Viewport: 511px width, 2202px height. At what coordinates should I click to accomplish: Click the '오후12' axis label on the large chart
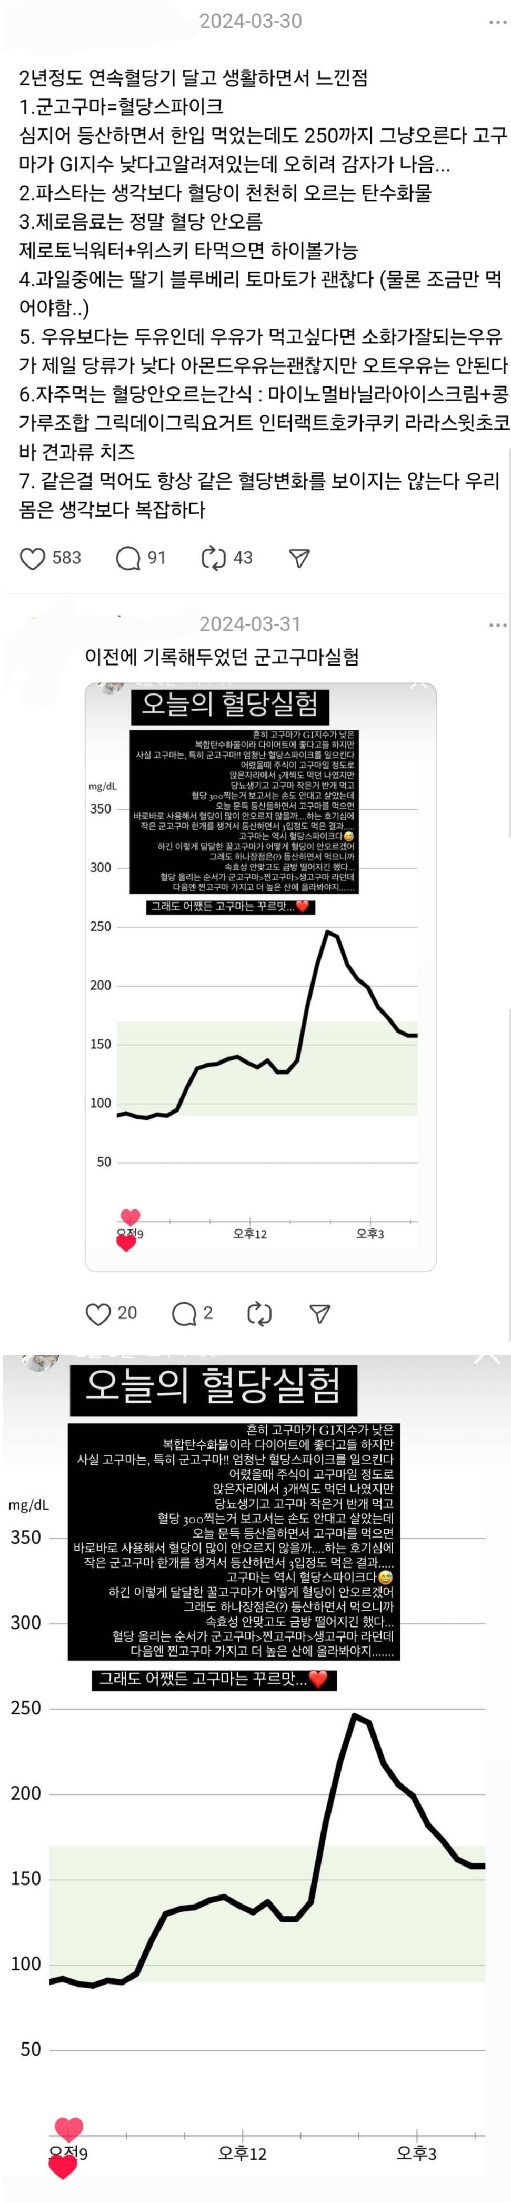[x=242, y=2154]
